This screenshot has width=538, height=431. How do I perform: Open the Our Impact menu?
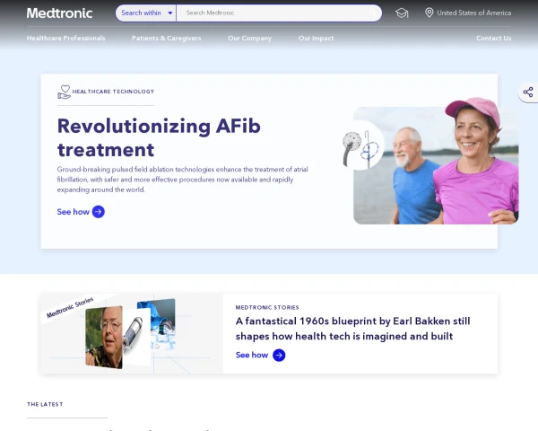316,38
